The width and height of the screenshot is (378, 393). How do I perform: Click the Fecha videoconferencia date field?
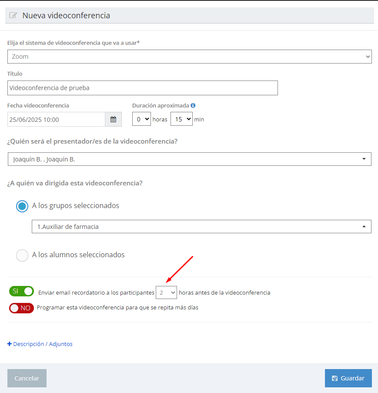tap(56, 119)
